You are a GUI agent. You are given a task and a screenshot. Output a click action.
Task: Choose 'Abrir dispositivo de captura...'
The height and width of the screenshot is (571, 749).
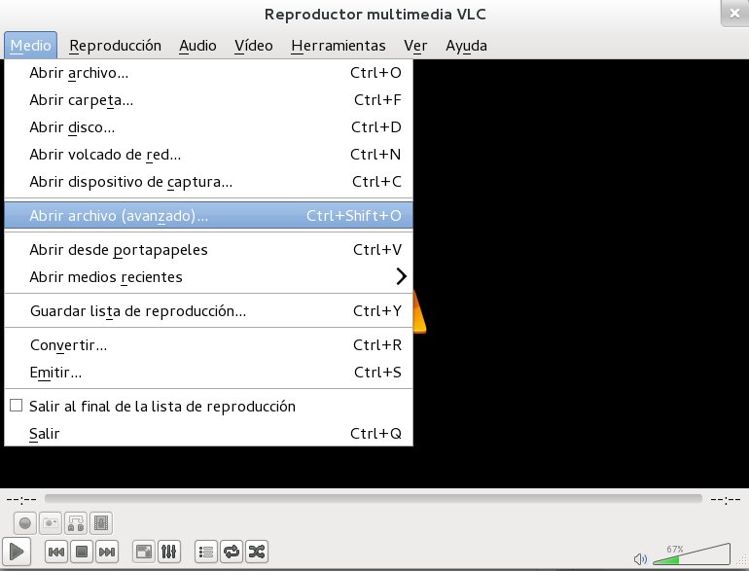click(x=209, y=182)
